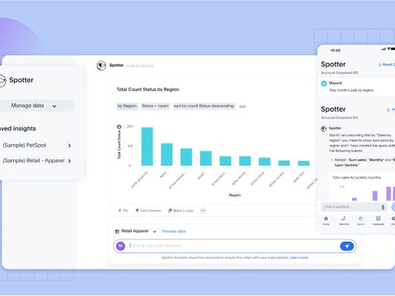Click the Learn more link
The height and width of the screenshot is (296, 395).
coord(299,258)
